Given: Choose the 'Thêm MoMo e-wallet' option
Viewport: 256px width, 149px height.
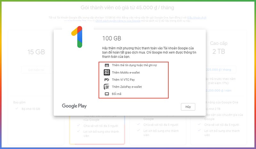Looking at the screenshot, I should click(x=126, y=73).
